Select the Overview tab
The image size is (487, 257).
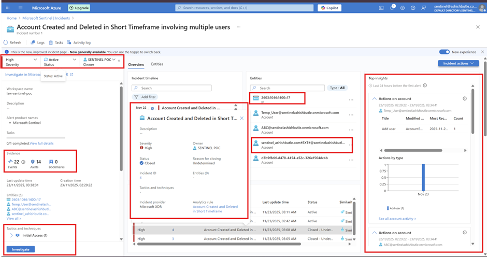136,64
